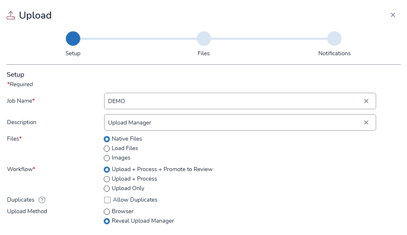The image size is (407, 235).
Task: Close the Upload dialog
Action: [x=393, y=15]
